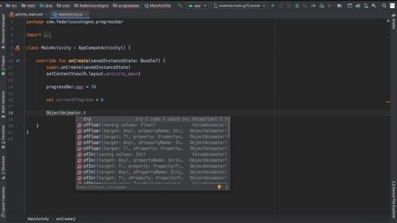Click the com breadcrumb folder
The image size is (397, 223).
click(63, 6)
